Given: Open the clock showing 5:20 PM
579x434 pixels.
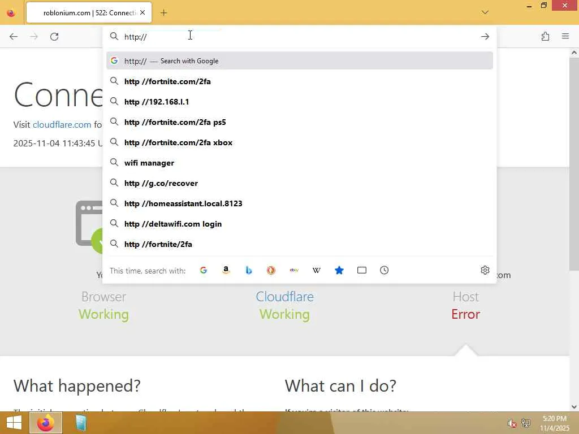Looking at the screenshot, I should 555,423.
